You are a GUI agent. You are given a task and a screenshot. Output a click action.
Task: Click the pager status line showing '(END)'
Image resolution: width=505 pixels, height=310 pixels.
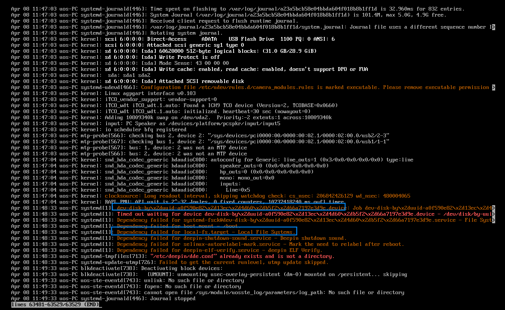click(x=55, y=304)
